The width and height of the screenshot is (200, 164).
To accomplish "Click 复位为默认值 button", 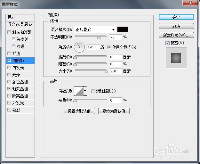I will click(114, 111).
